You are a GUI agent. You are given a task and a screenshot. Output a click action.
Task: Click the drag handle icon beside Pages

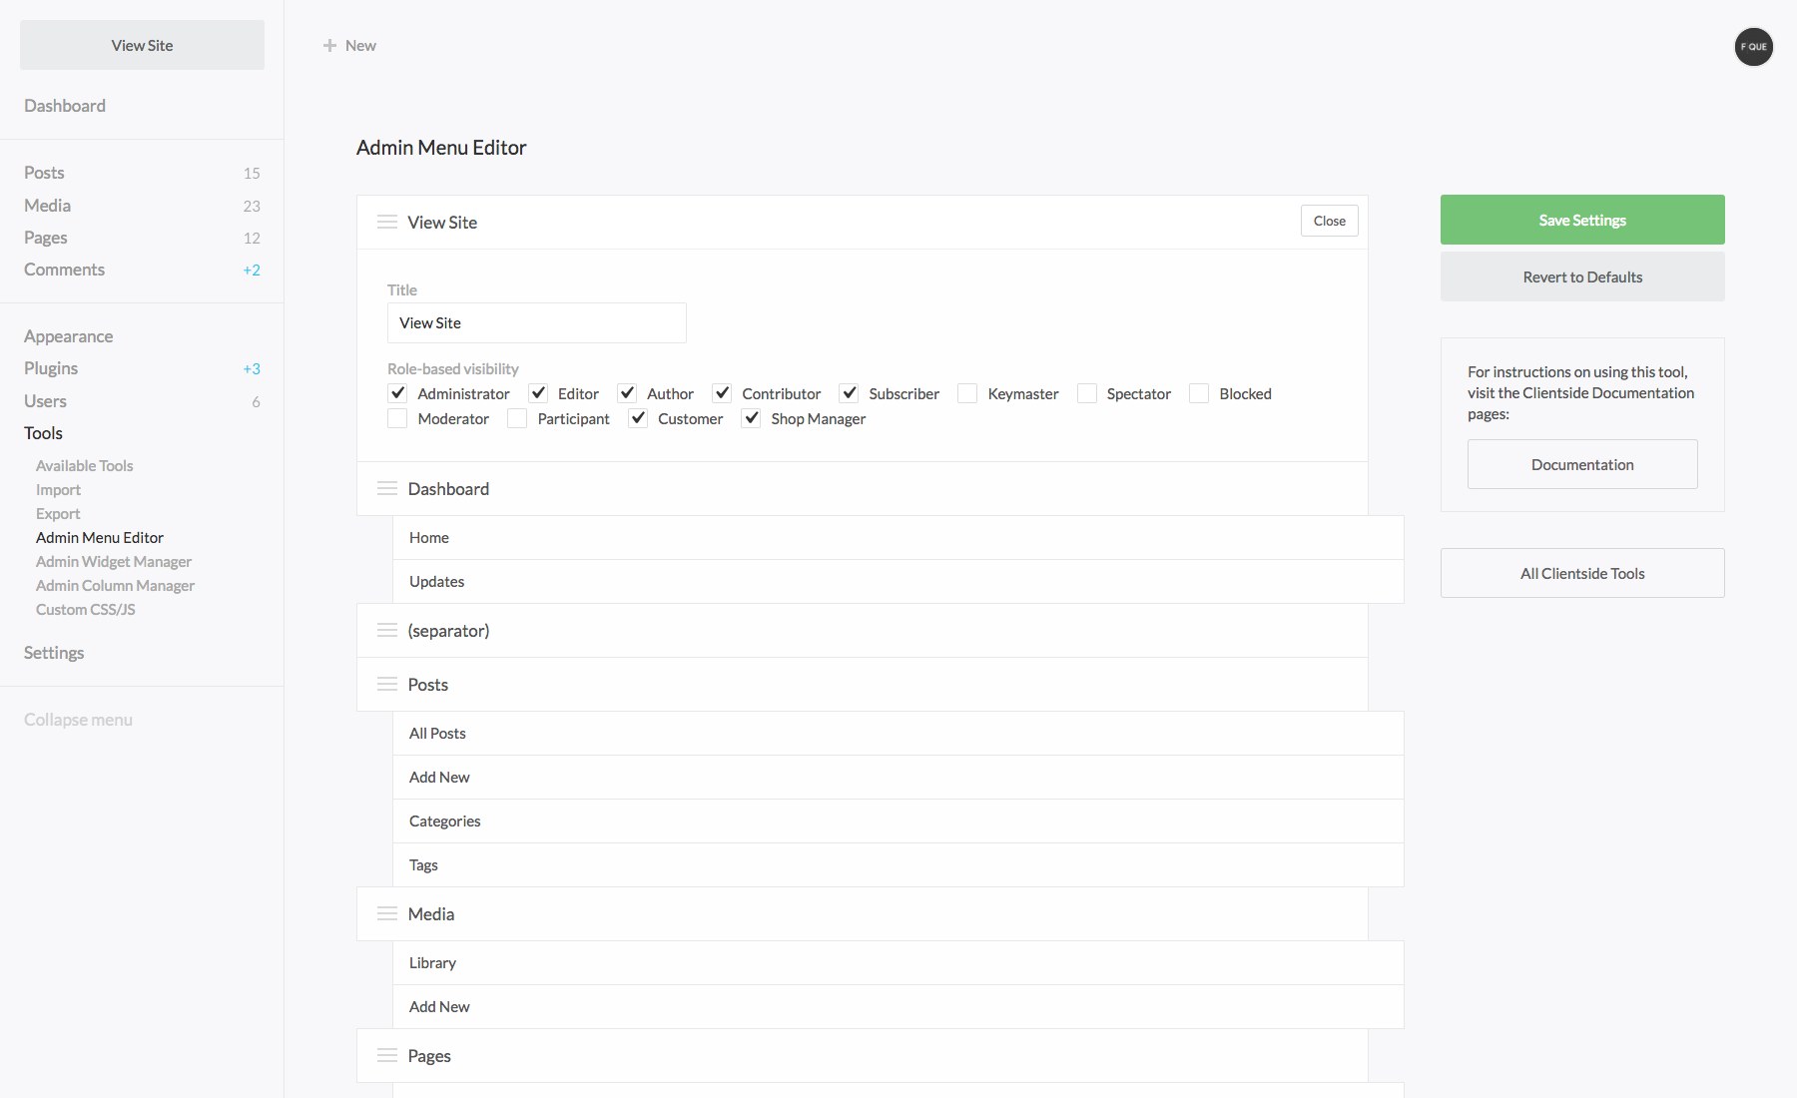point(386,1055)
